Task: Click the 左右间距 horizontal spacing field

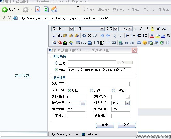Action: pos(121,116)
